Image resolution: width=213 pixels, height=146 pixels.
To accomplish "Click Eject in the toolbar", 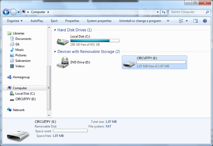I will click(x=54, y=21).
